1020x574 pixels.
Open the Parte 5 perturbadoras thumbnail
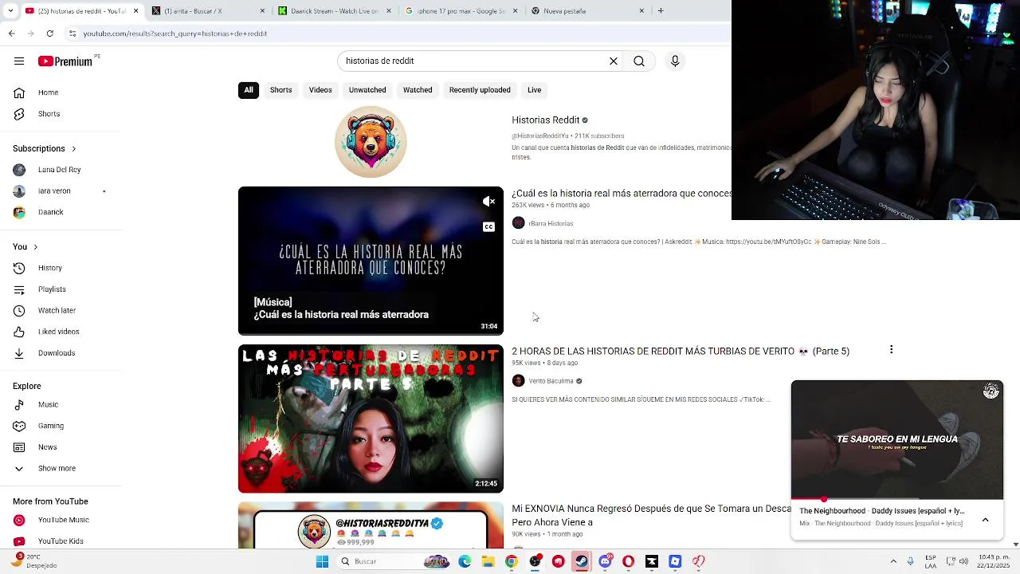pos(371,419)
